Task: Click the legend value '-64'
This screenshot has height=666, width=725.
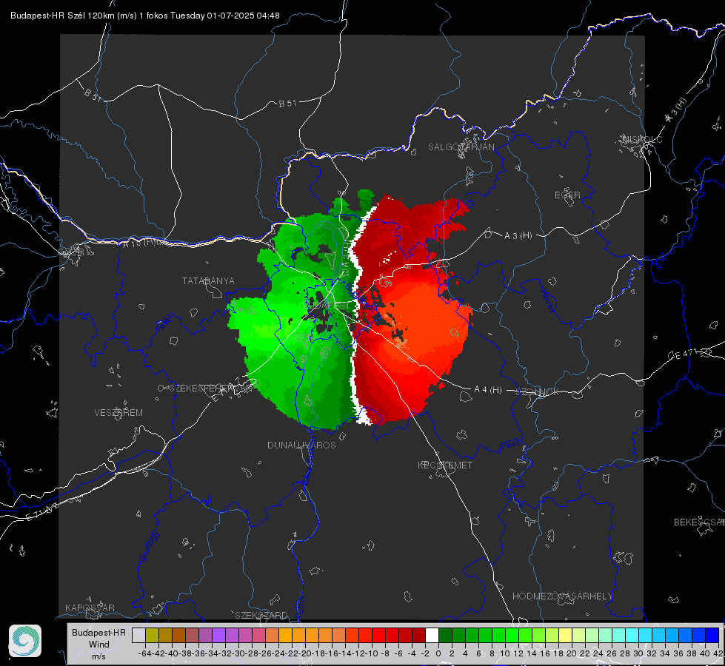Action: click(144, 653)
